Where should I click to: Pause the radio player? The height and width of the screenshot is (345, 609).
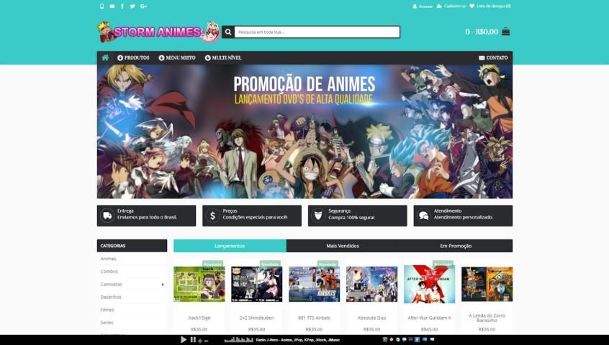192,339
